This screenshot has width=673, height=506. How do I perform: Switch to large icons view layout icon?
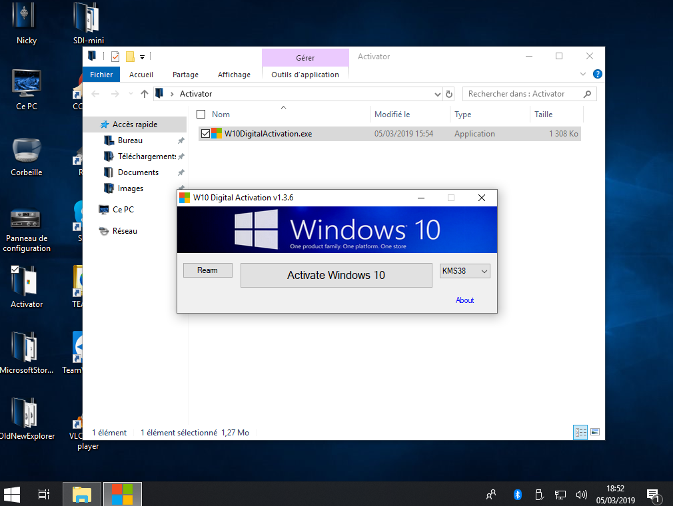click(x=595, y=432)
